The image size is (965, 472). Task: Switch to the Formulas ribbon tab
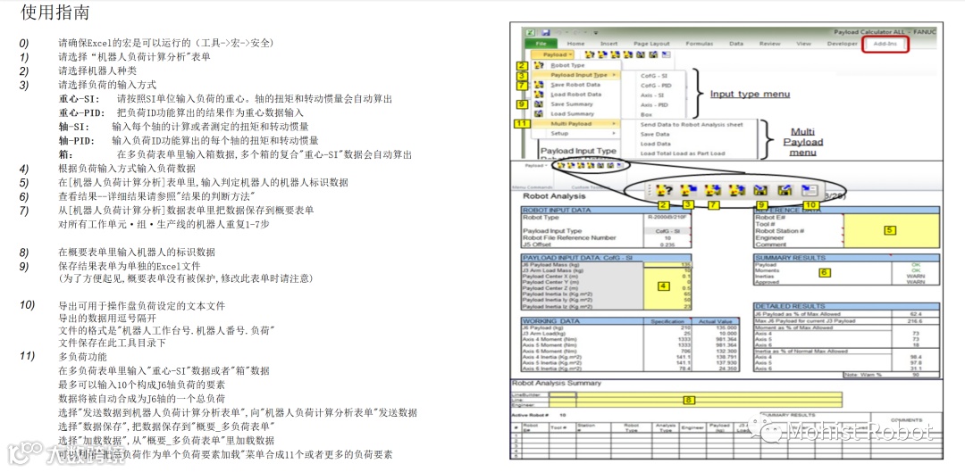pos(699,45)
